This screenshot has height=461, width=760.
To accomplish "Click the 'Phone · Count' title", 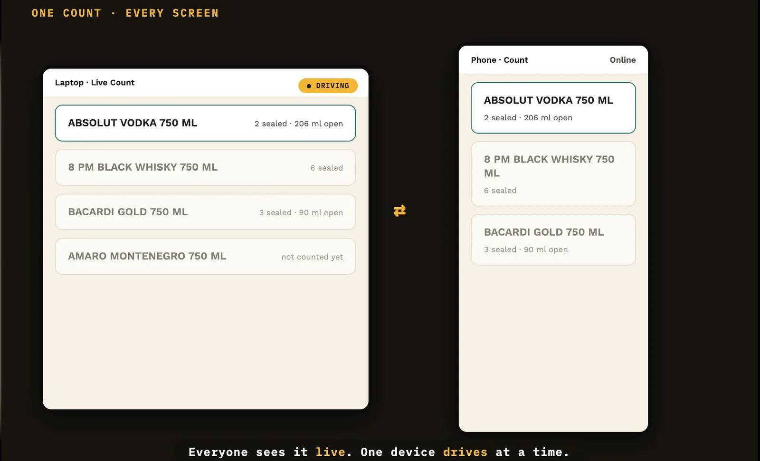I will click(x=499, y=60).
